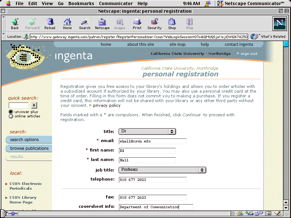The width and height of the screenshot is (291, 218).
Task: Open the Apple menu
Action: click(x=8, y=3)
